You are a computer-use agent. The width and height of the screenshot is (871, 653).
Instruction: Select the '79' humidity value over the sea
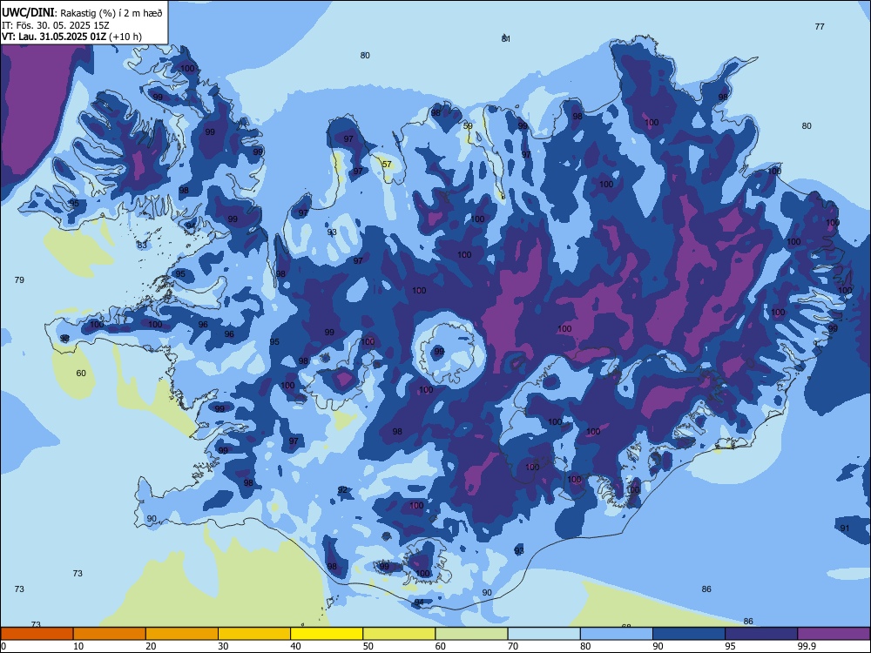19,279
